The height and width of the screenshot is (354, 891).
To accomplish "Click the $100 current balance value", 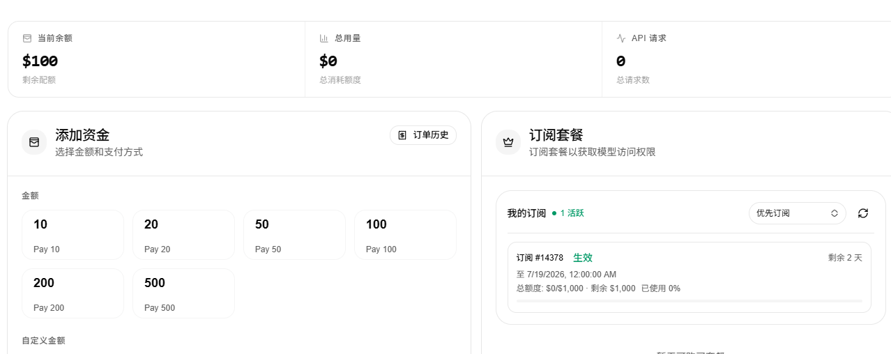I will pos(40,61).
